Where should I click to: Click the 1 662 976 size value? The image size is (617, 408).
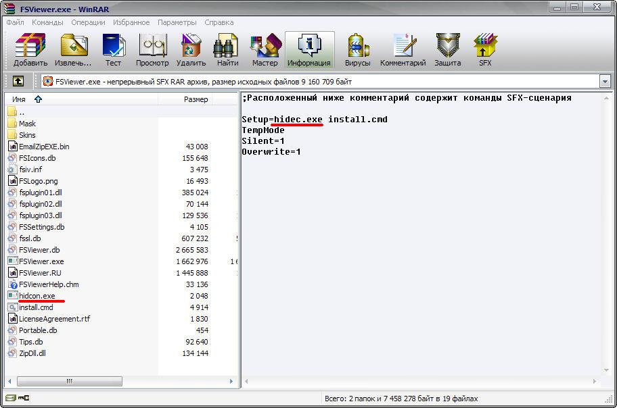(x=192, y=261)
